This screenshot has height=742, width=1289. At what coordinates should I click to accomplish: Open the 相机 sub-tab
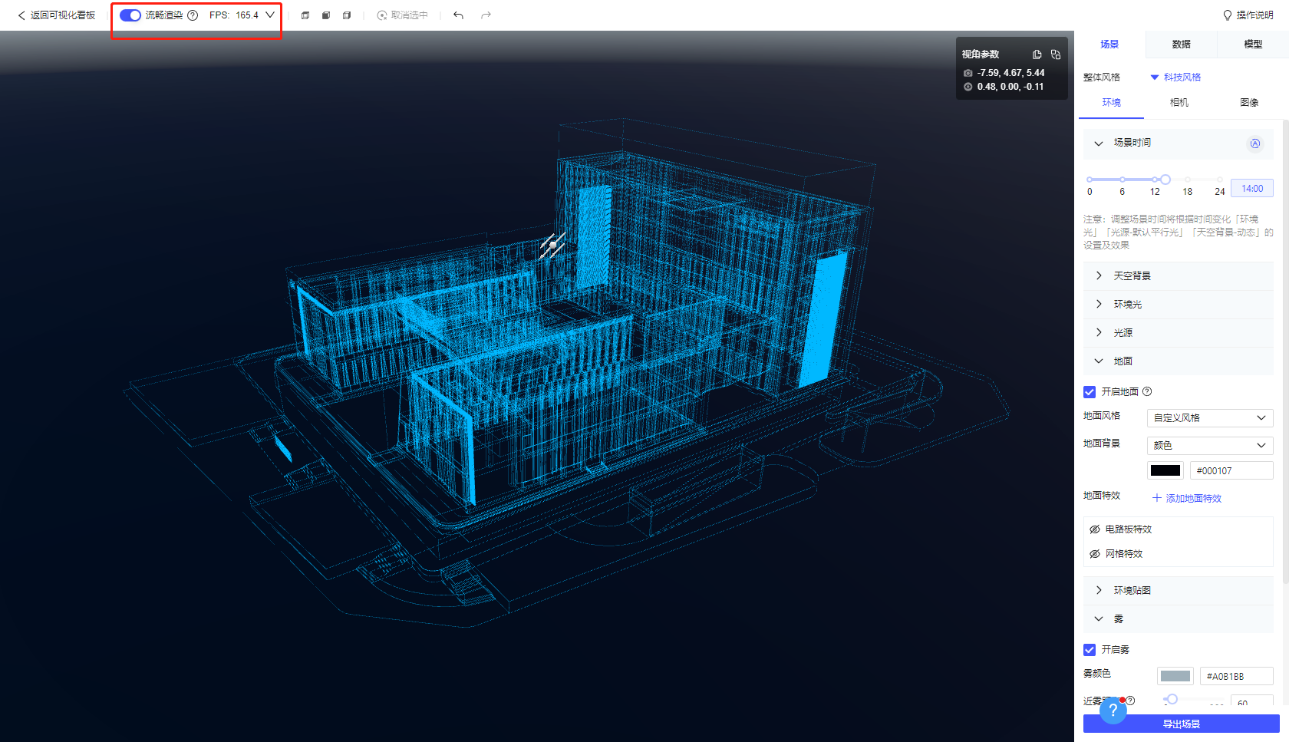[x=1179, y=103]
